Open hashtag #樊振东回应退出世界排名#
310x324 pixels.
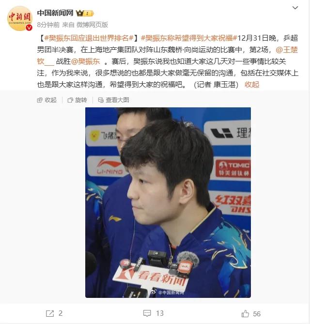pos(89,38)
